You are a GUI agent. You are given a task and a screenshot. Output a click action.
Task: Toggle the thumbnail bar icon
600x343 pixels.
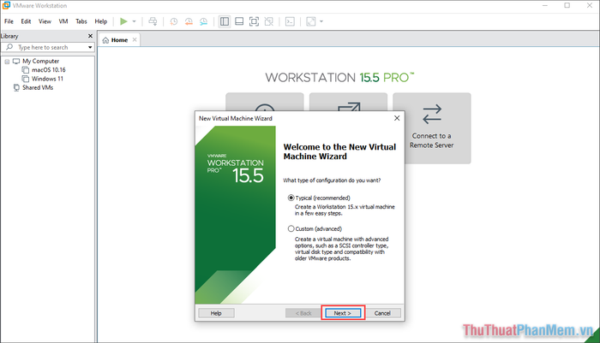[x=239, y=21]
